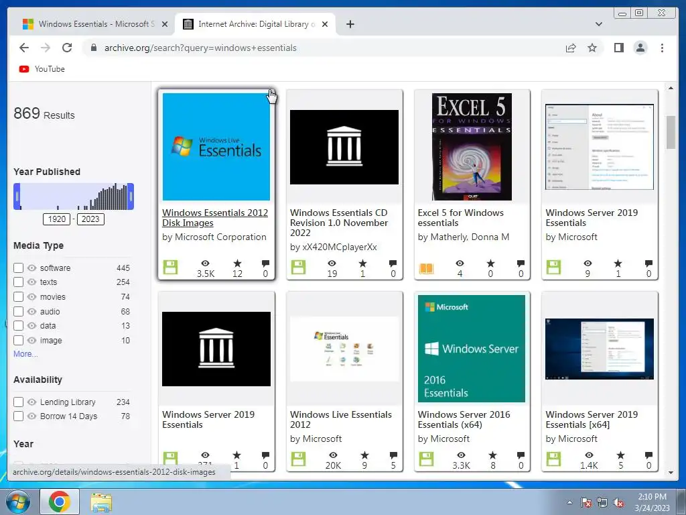This screenshot has height=515, width=686.
Task: Reload the archive.org search page
Action: [x=67, y=48]
